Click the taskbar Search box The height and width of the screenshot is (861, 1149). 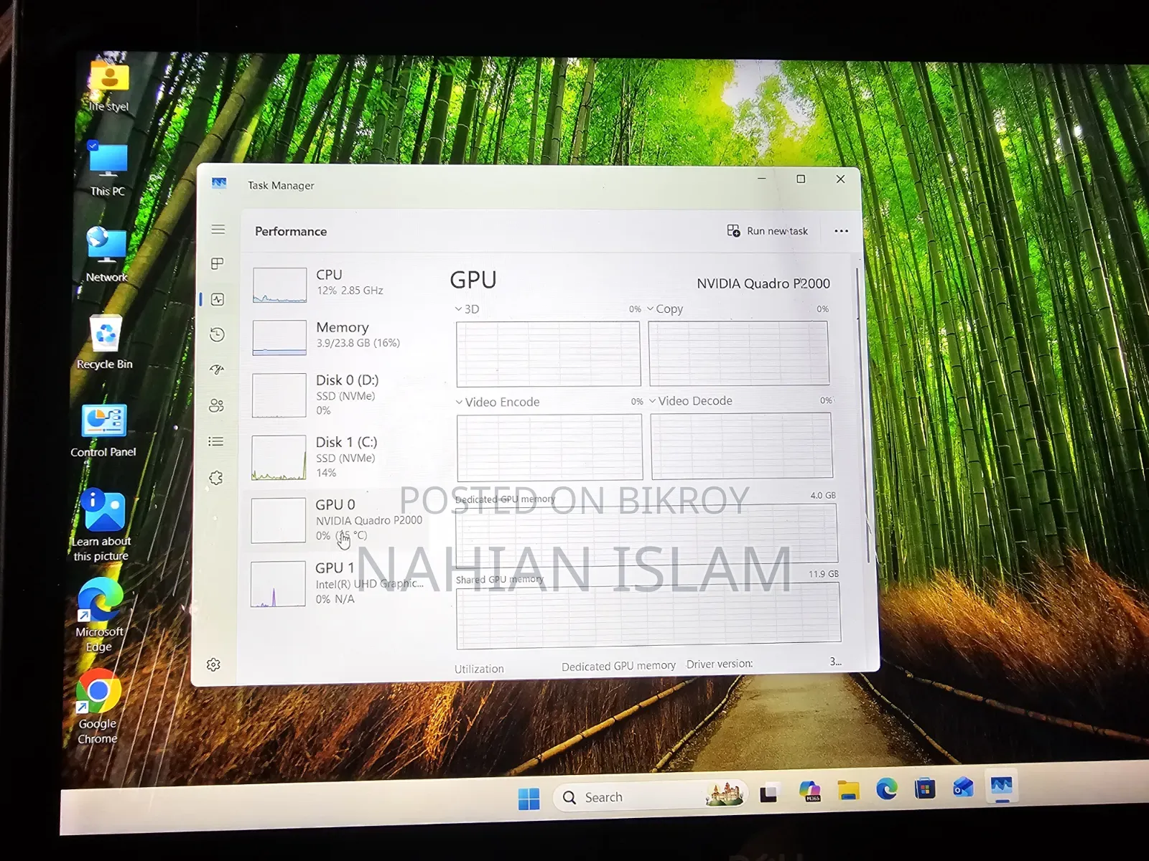pyautogui.click(x=651, y=796)
